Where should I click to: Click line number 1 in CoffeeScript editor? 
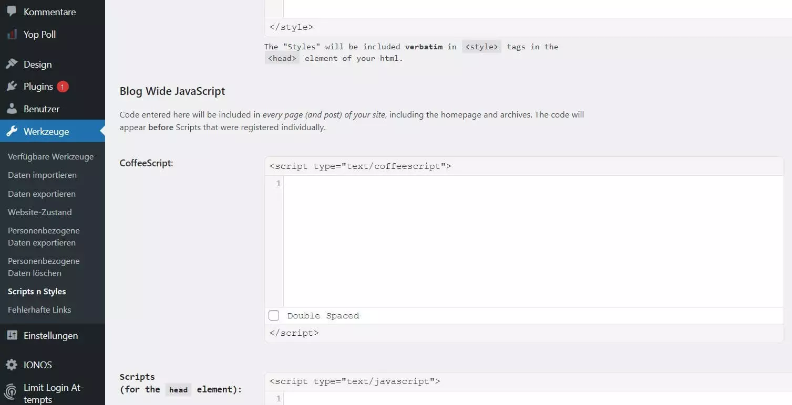point(279,184)
